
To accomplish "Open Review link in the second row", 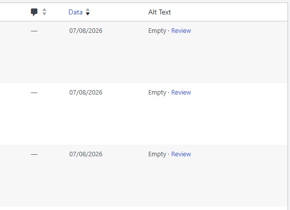I will tap(181, 93).
